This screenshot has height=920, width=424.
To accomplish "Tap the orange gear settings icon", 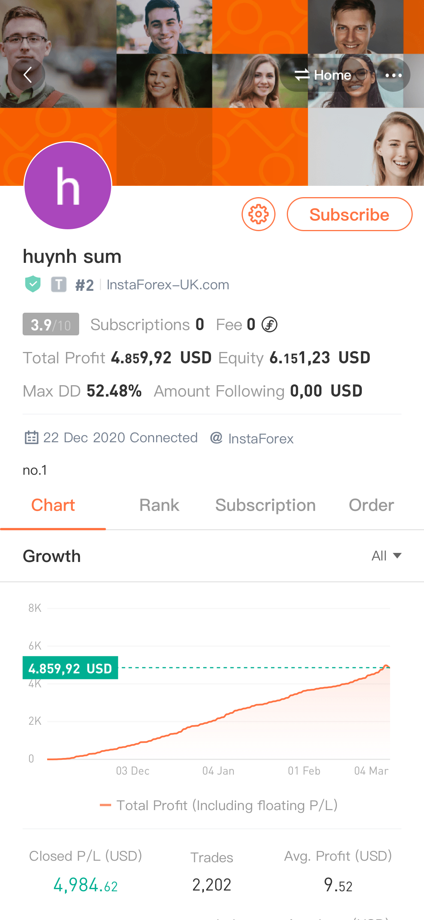I will point(259,214).
